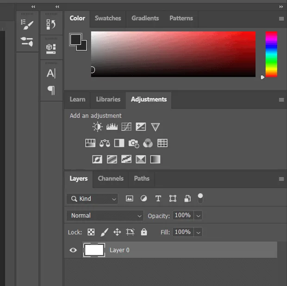Switch to the Patterns tab

click(181, 18)
